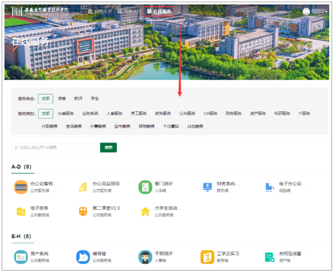The width and height of the screenshot is (336, 275).
Task: Filter by 图书服务 category link
Action: coord(122,126)
